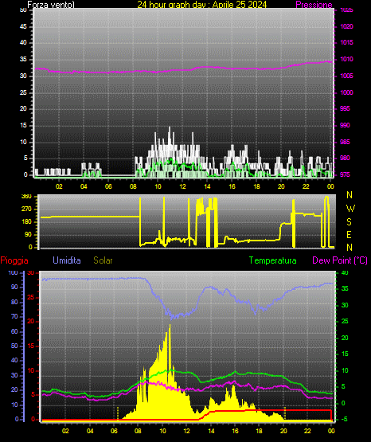This screenshot has height=442, width=371.
Task: Select the 24 hour graph day title
Action: [x=202, y=5]
